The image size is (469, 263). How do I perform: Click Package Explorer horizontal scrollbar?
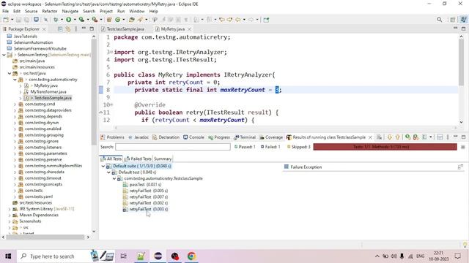pos(45,237)
